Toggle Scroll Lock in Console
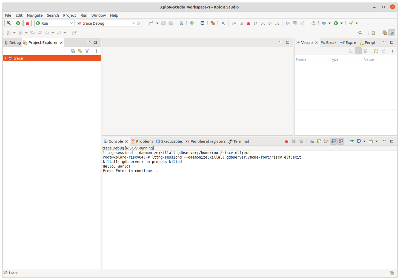 point(319,141)
